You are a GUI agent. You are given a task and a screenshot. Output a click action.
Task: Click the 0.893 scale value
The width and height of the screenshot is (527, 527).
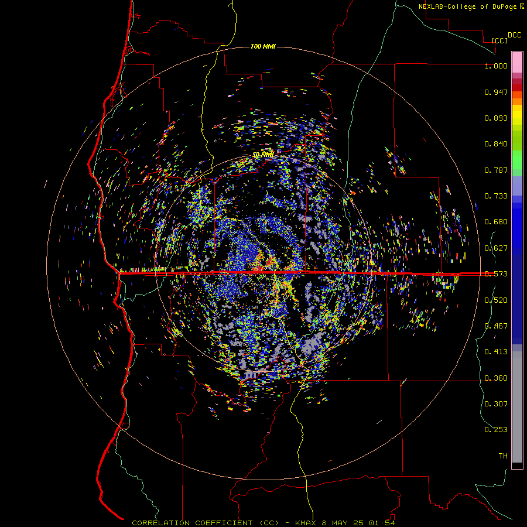496,118
